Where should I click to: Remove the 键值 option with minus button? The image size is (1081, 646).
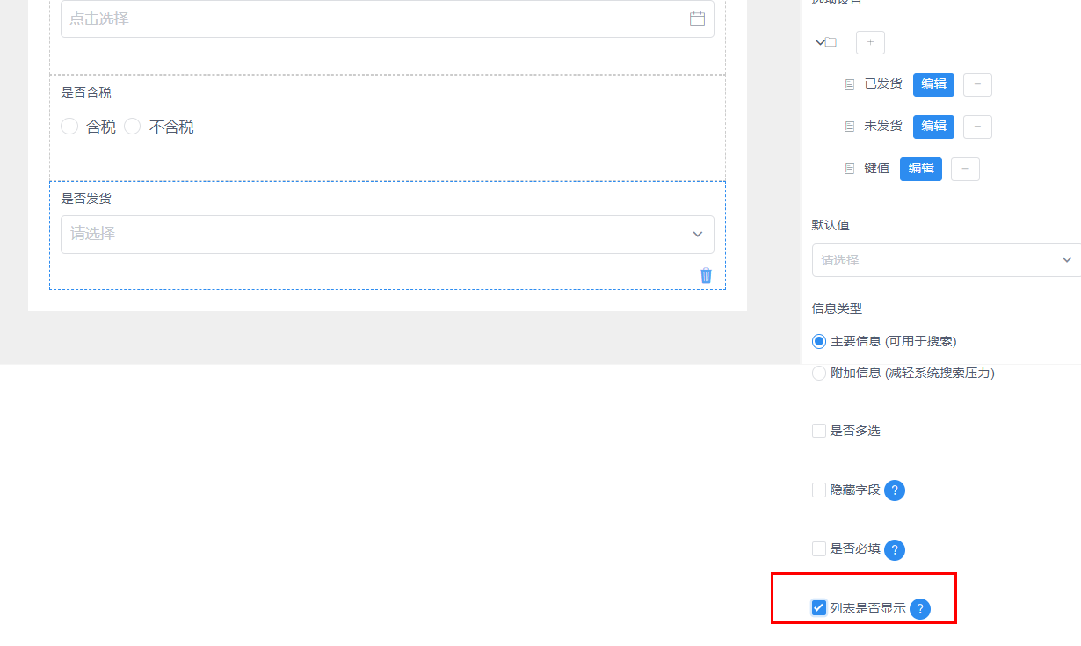coord(965,169)
